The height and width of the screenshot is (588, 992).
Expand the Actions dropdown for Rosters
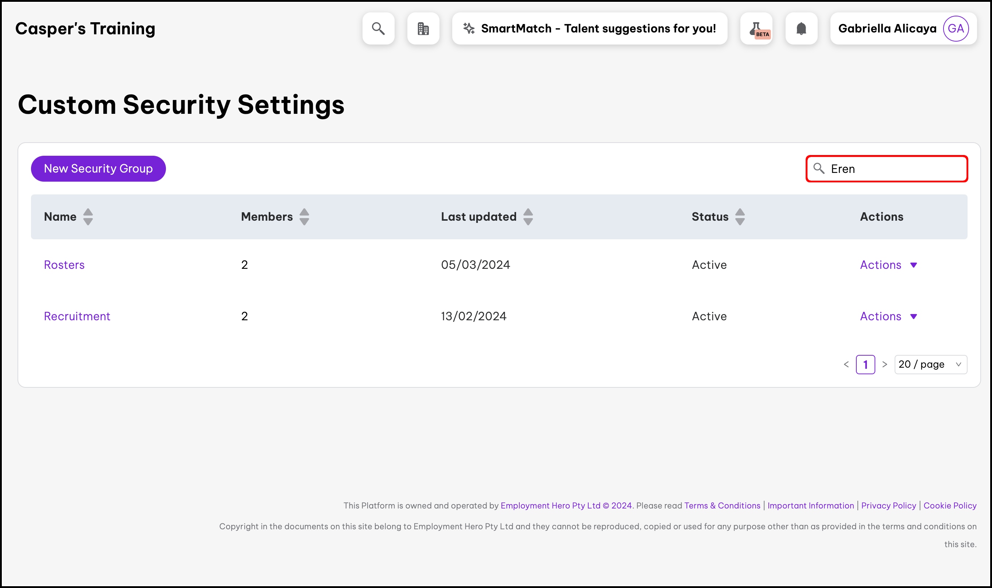(x=888, y=265)
